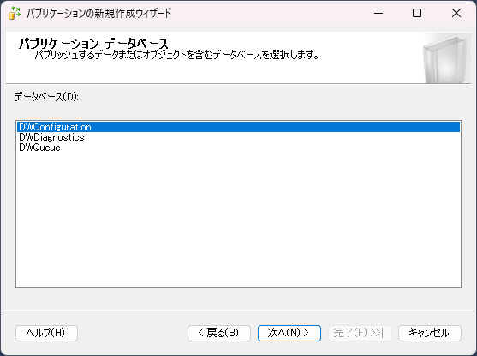Click the パブリケーション データベース heading
The width and height of the screenshot is (477, 356).
(x=93, y=43)
